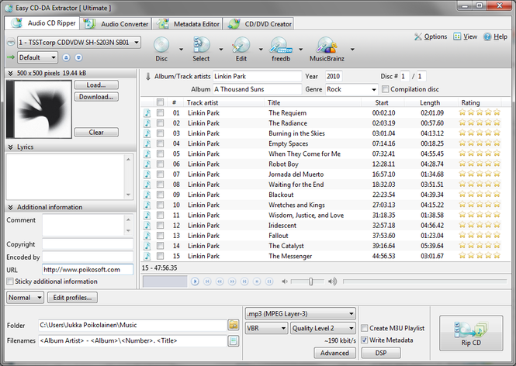This screenshot has width=516, height=366.
Task: Check track 01 The Requiem checkbox
Action: point(160,113)
